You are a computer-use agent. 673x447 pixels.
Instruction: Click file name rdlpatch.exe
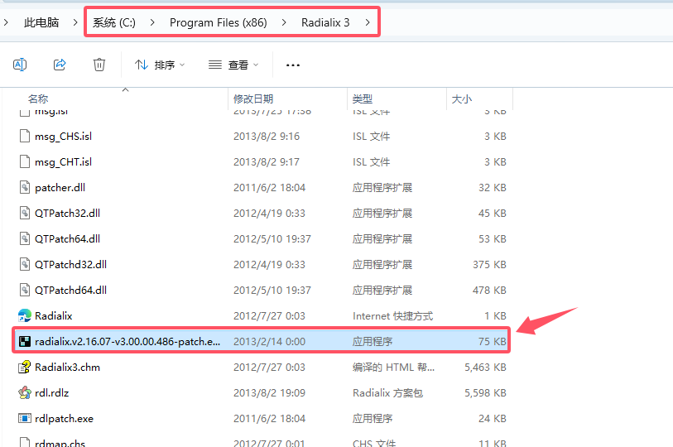click(64, 418)
